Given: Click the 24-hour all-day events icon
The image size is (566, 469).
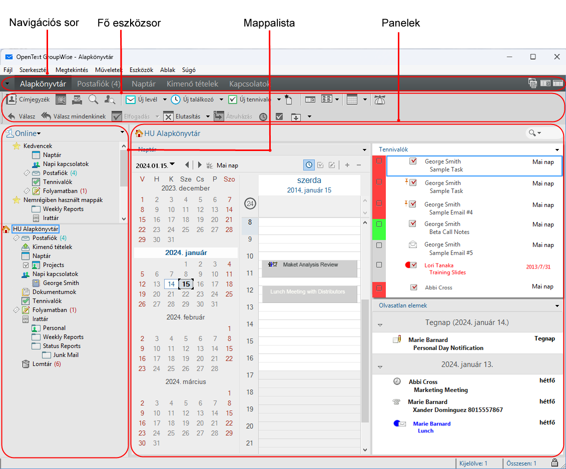Looking at the screenshot, I should (250, 203).
